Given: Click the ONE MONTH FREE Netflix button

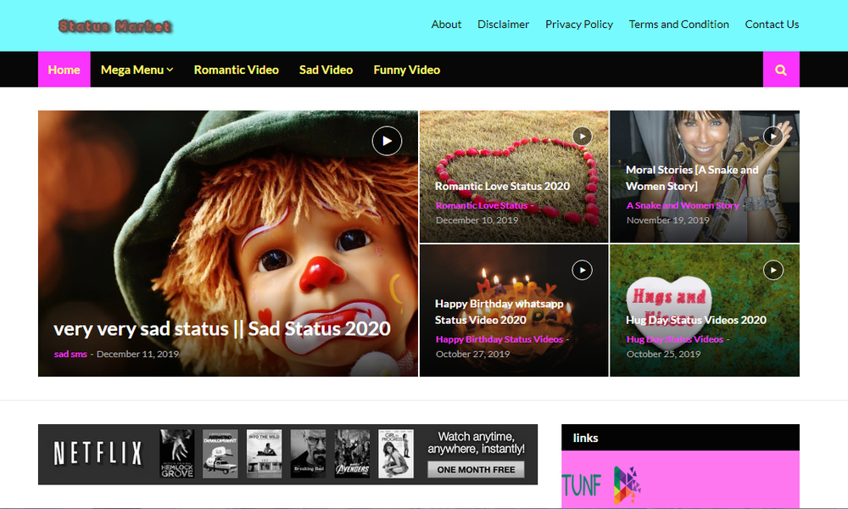Looking at the screenshot, I should point(476,469).
